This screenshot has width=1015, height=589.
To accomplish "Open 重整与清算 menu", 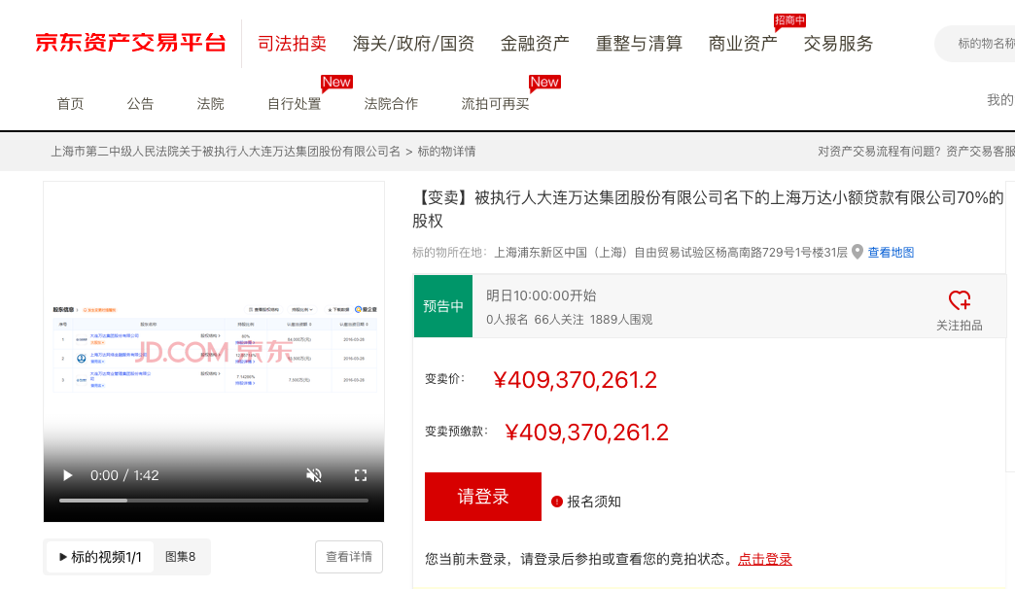I will click(639, 44).
